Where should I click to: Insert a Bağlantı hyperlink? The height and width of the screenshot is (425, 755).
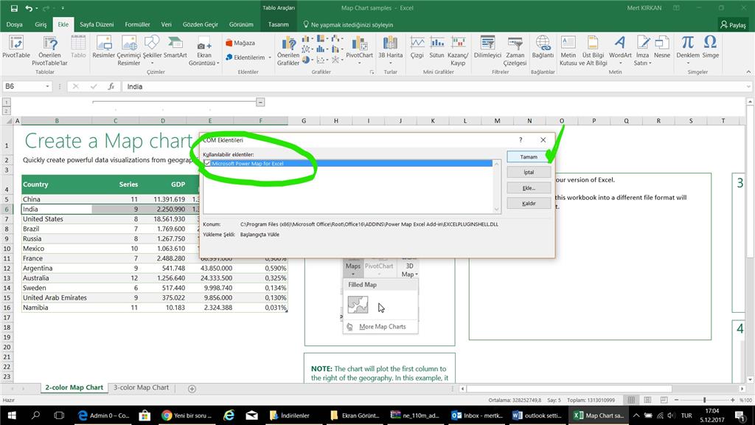click(543, 47)
